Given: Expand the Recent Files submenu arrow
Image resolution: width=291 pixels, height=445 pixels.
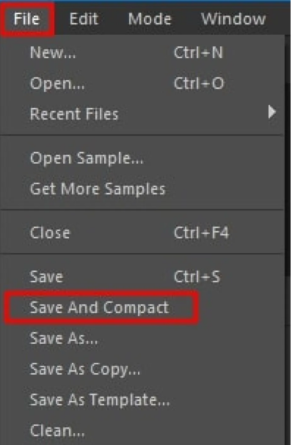Looking at the screenshot, I should (271, 113).
